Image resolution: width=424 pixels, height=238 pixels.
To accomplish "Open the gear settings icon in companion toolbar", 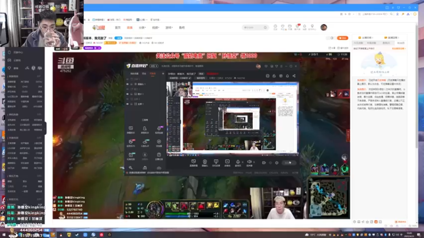I will point(277,163).
